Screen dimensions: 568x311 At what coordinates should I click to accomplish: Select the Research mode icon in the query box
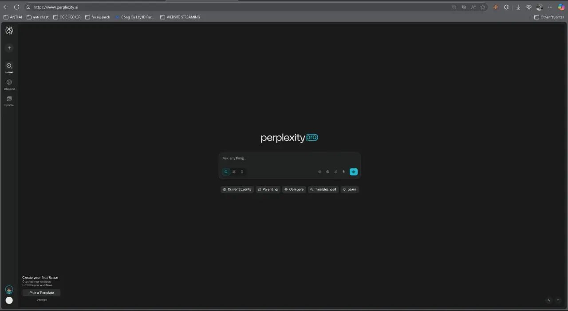coord(234,171)
